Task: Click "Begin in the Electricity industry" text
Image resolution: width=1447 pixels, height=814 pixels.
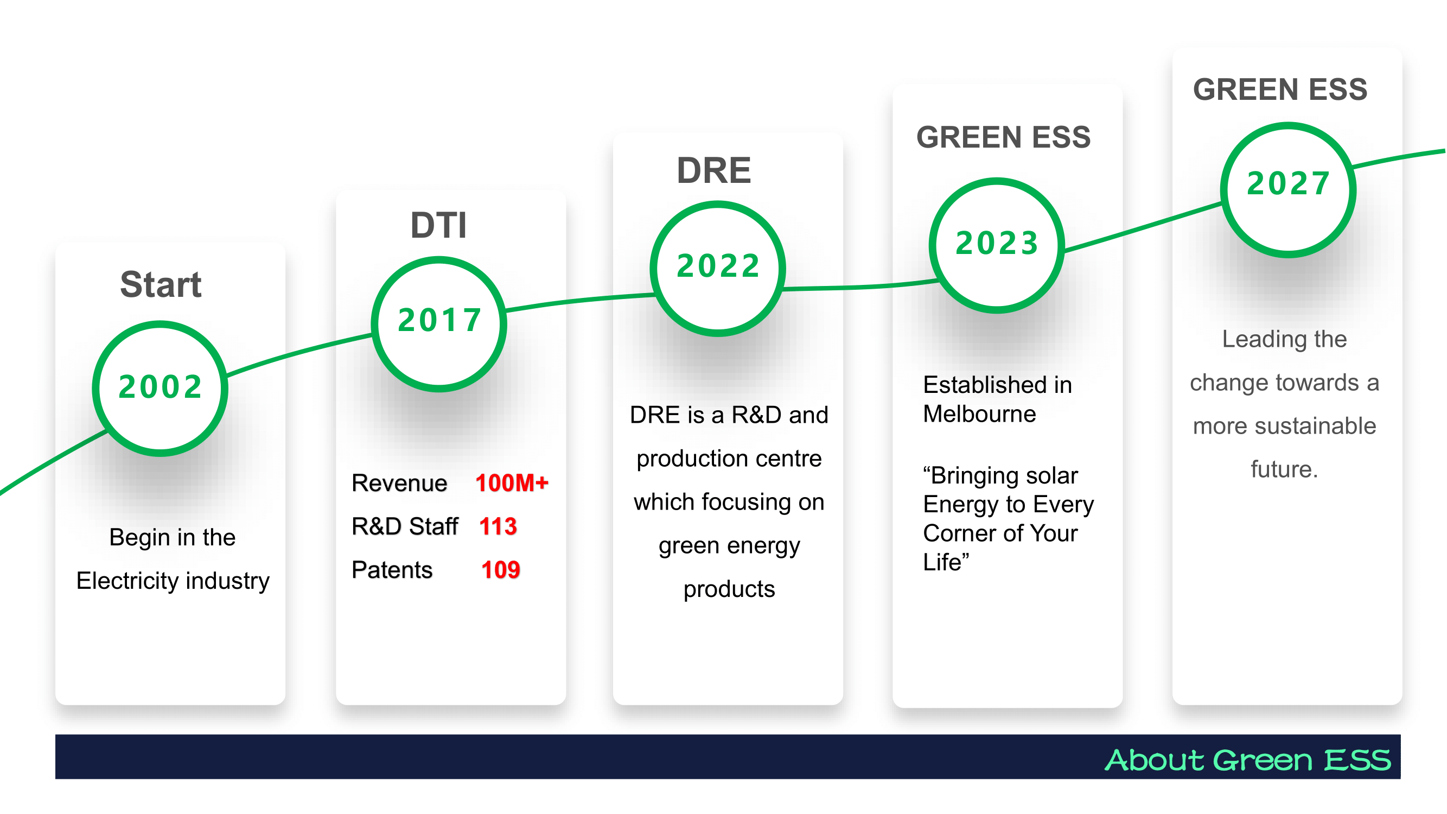Action: [173, 559]
